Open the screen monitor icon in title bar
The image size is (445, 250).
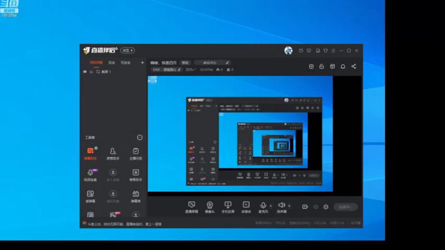coord(309,51)
